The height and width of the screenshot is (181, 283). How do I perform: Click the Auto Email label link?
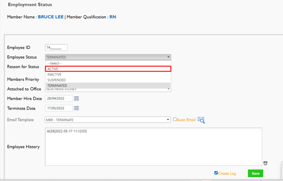[x=186, y=120]
